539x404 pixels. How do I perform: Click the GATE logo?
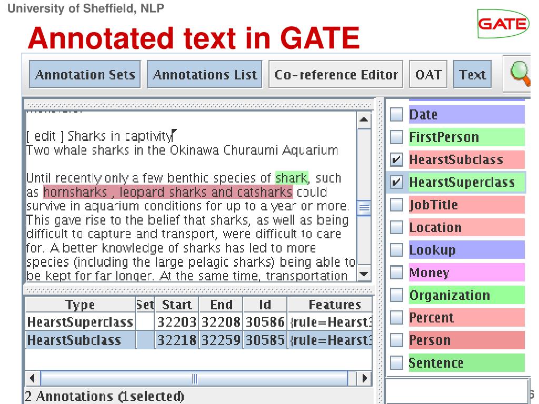tap(503, 24)
